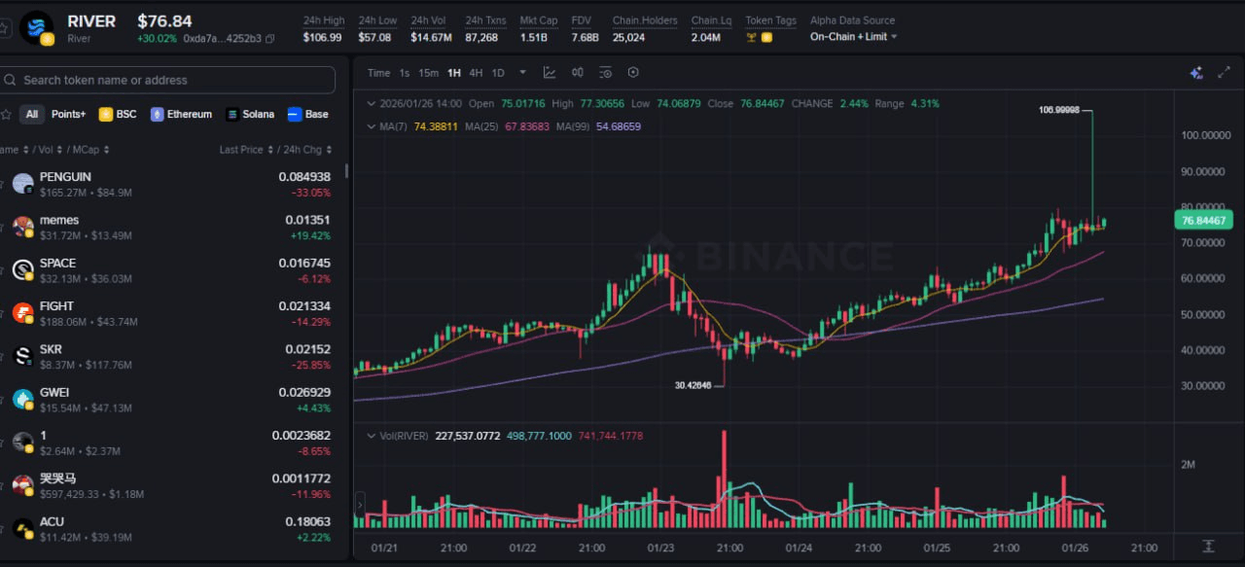Expand the chart to fullscreen with diagonal arrows icon
Screen dimensions: 1245x567
pos(1224,72)
